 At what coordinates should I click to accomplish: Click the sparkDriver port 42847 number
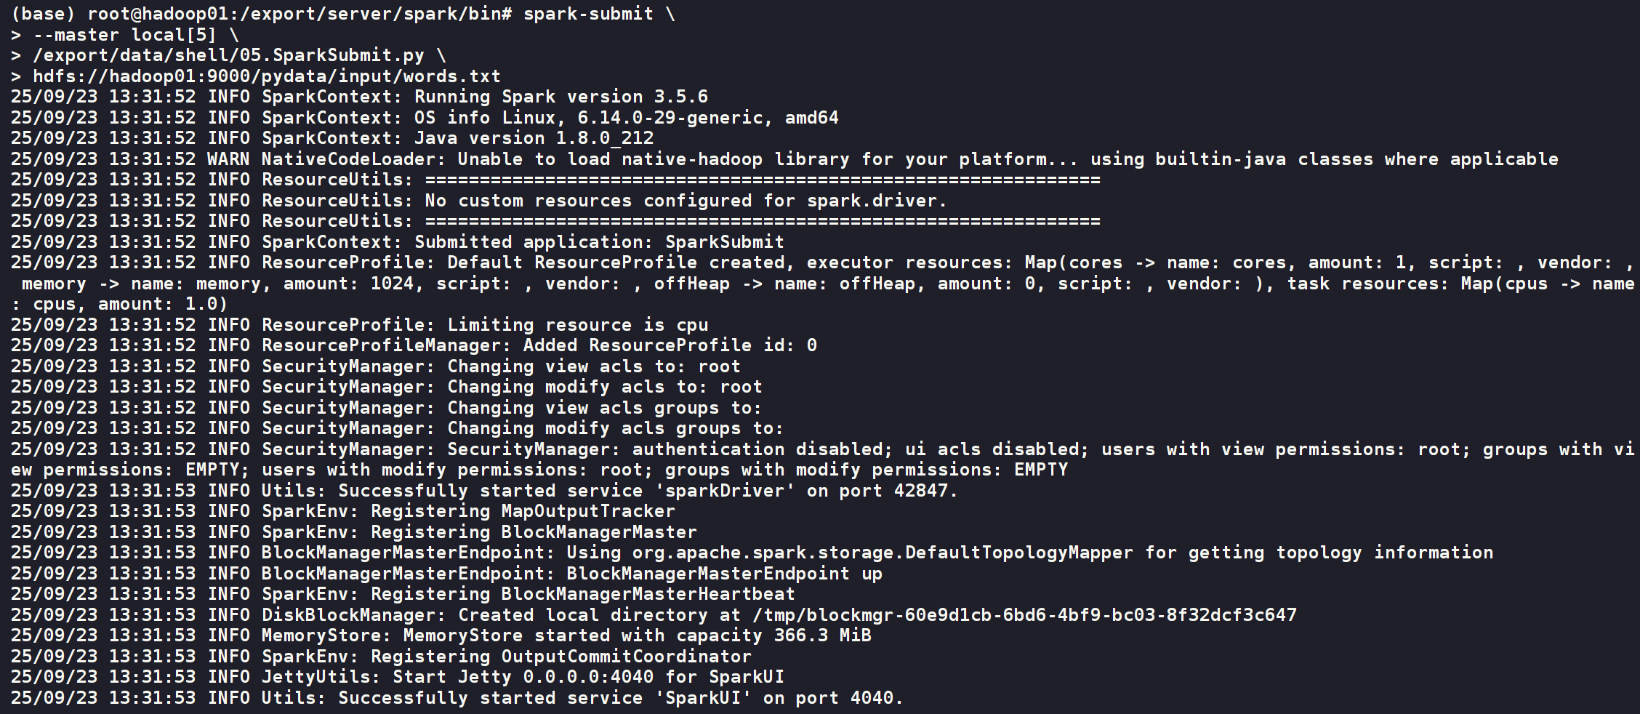click(x=921, y=491)
